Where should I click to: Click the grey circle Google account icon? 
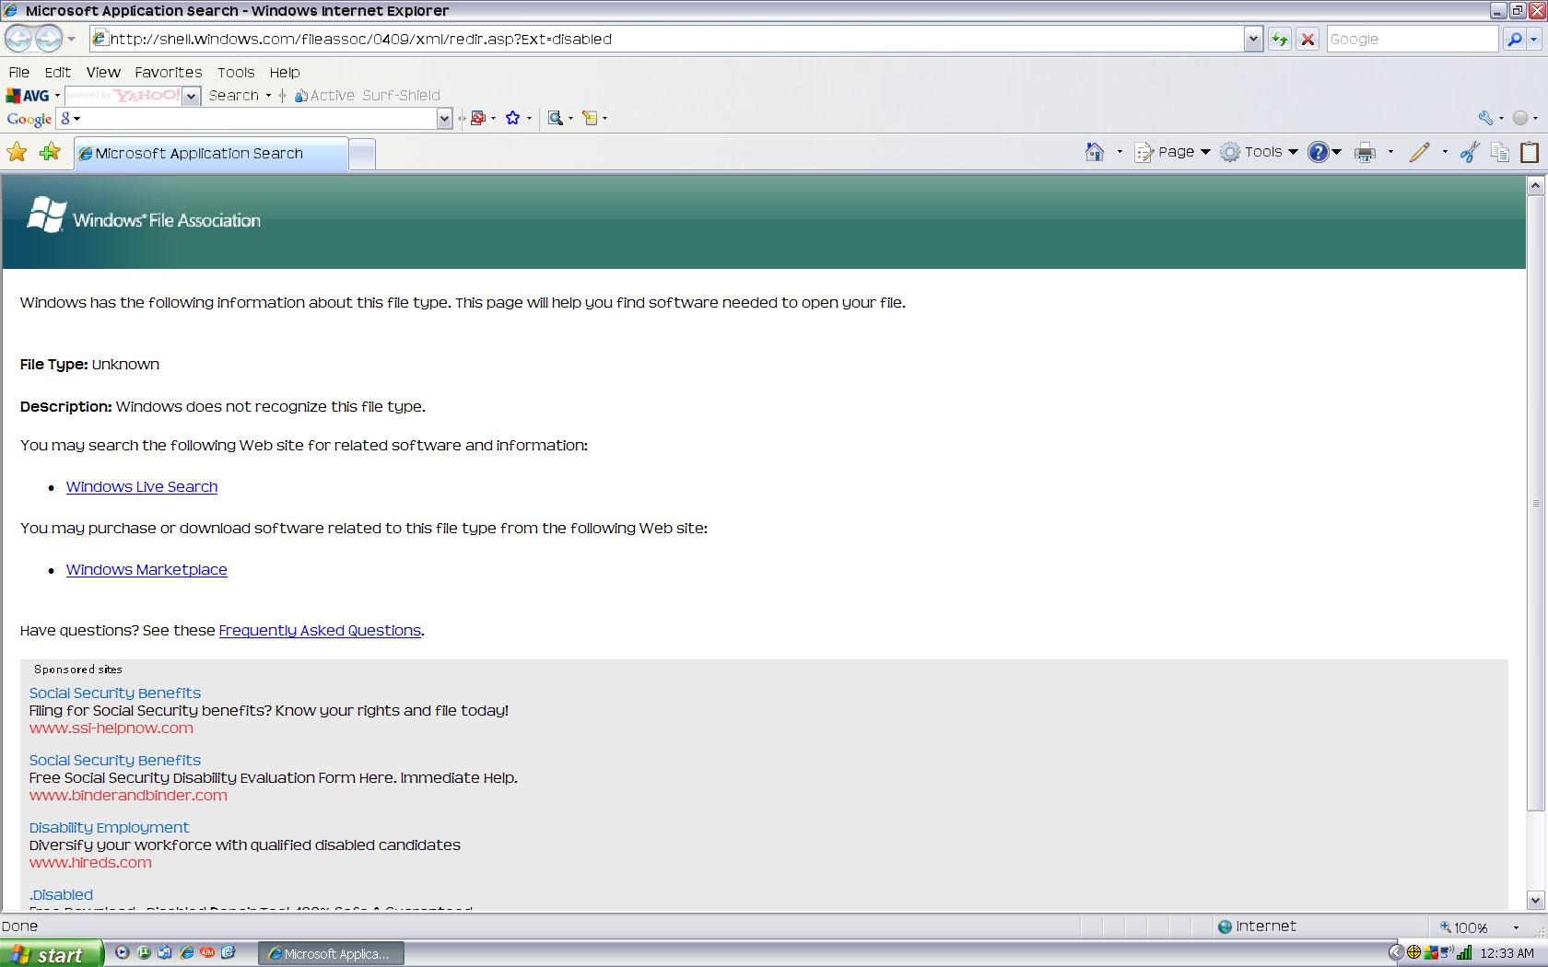[1520, 118]
